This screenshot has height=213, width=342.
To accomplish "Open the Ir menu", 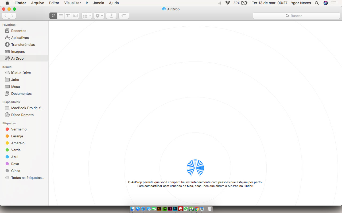I will [x=87, y=3].
